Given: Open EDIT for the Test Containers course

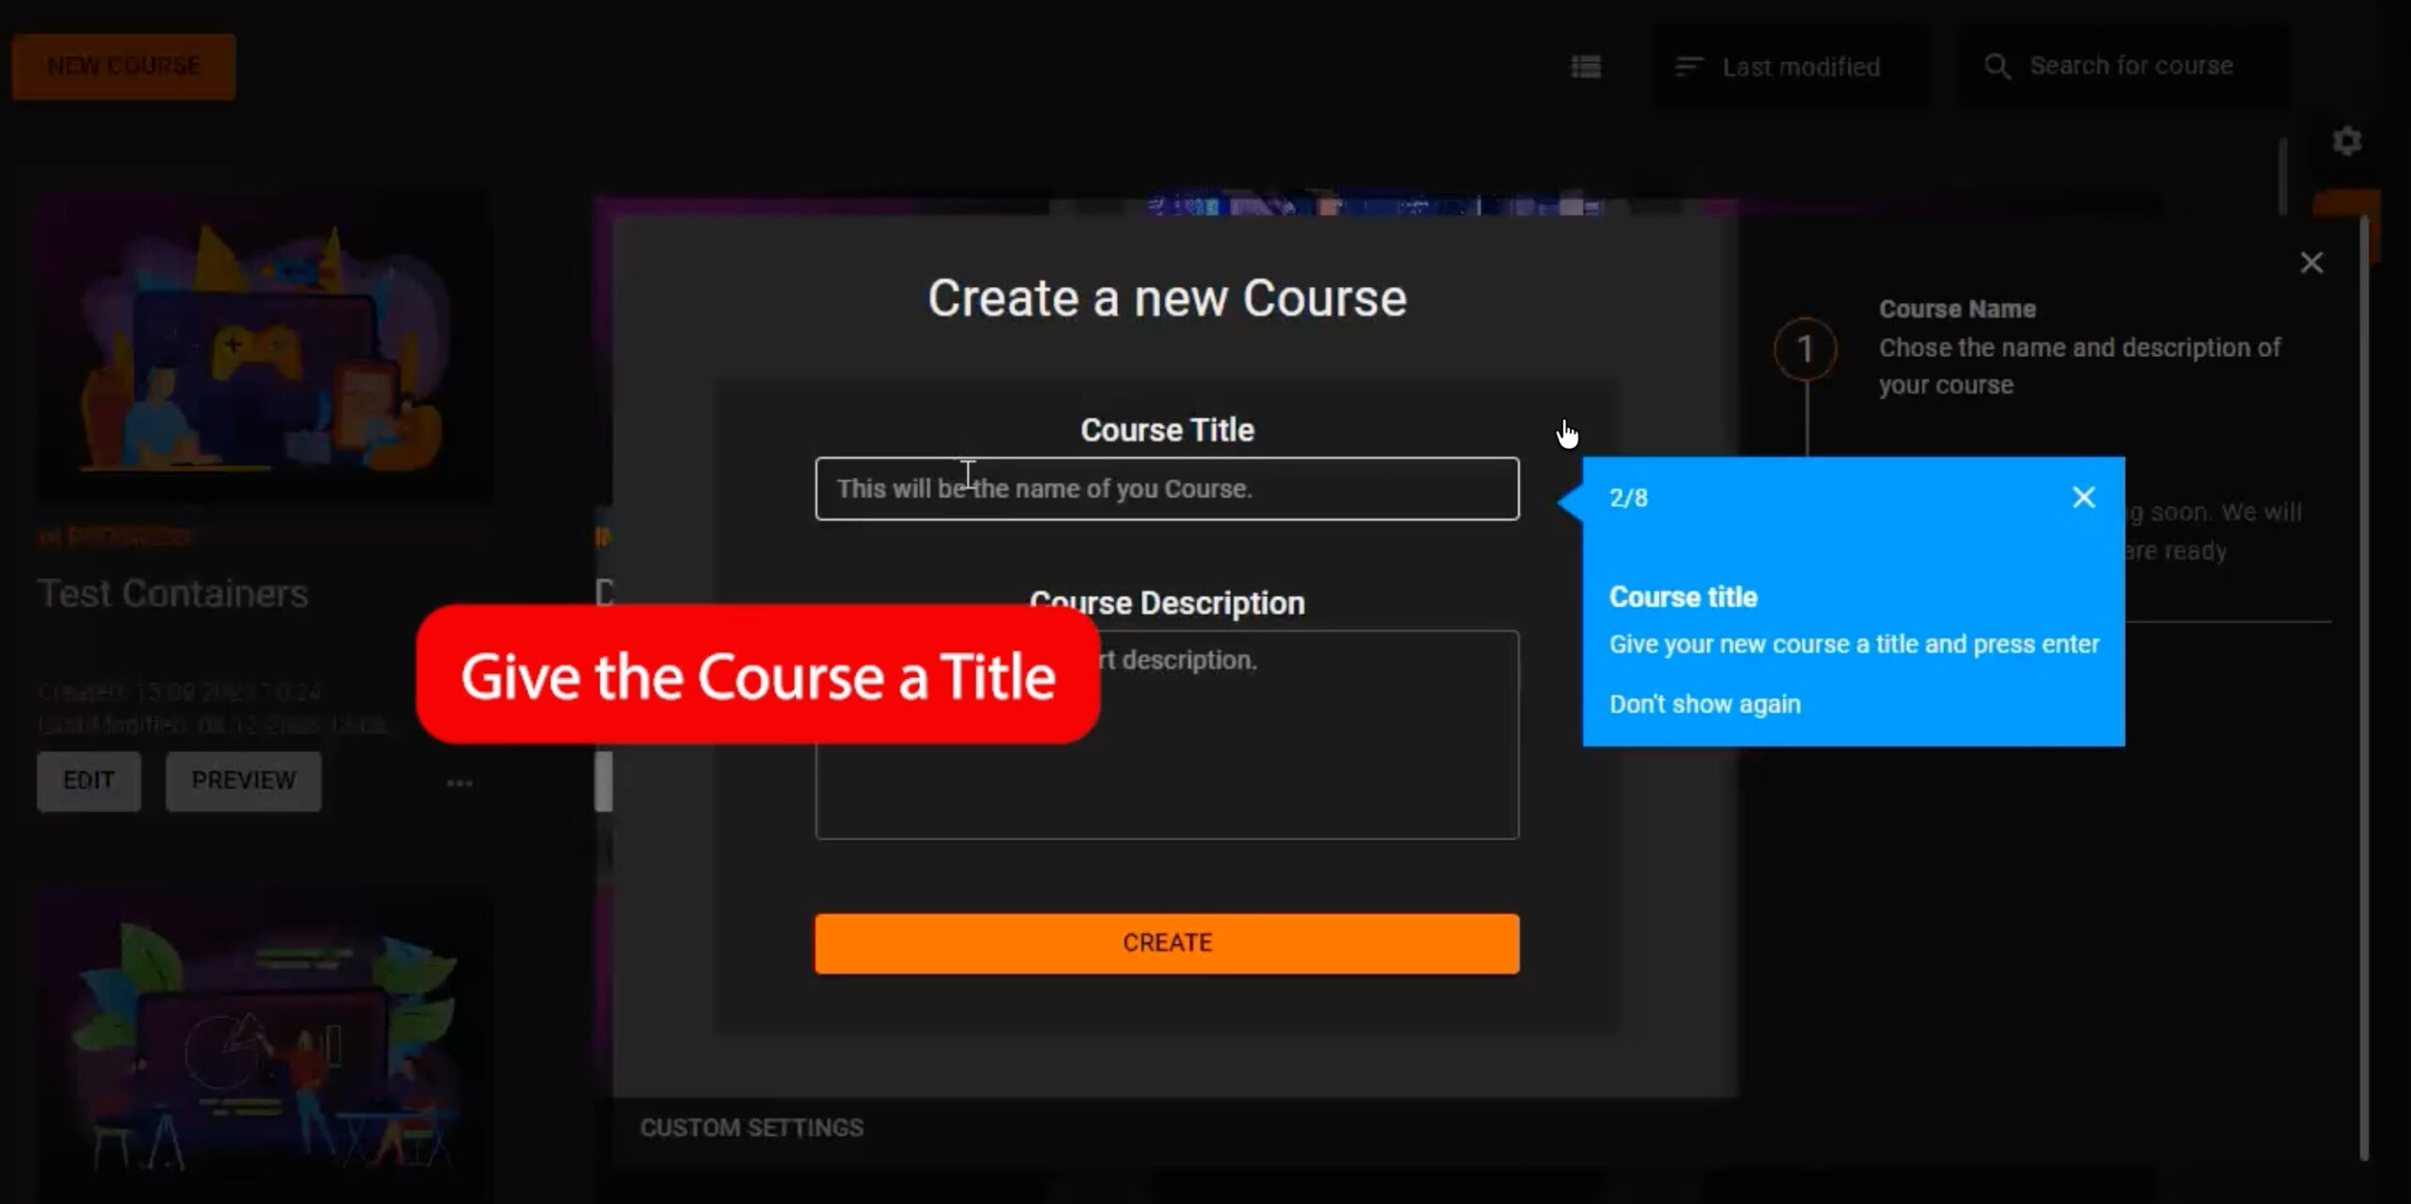Looking at the screenshot, I should coord(88,780).
